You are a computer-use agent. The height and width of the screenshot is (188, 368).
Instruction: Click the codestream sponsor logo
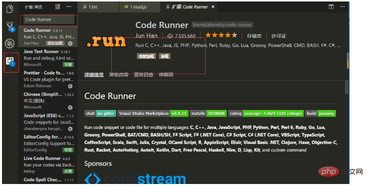[x=135, y=179]
